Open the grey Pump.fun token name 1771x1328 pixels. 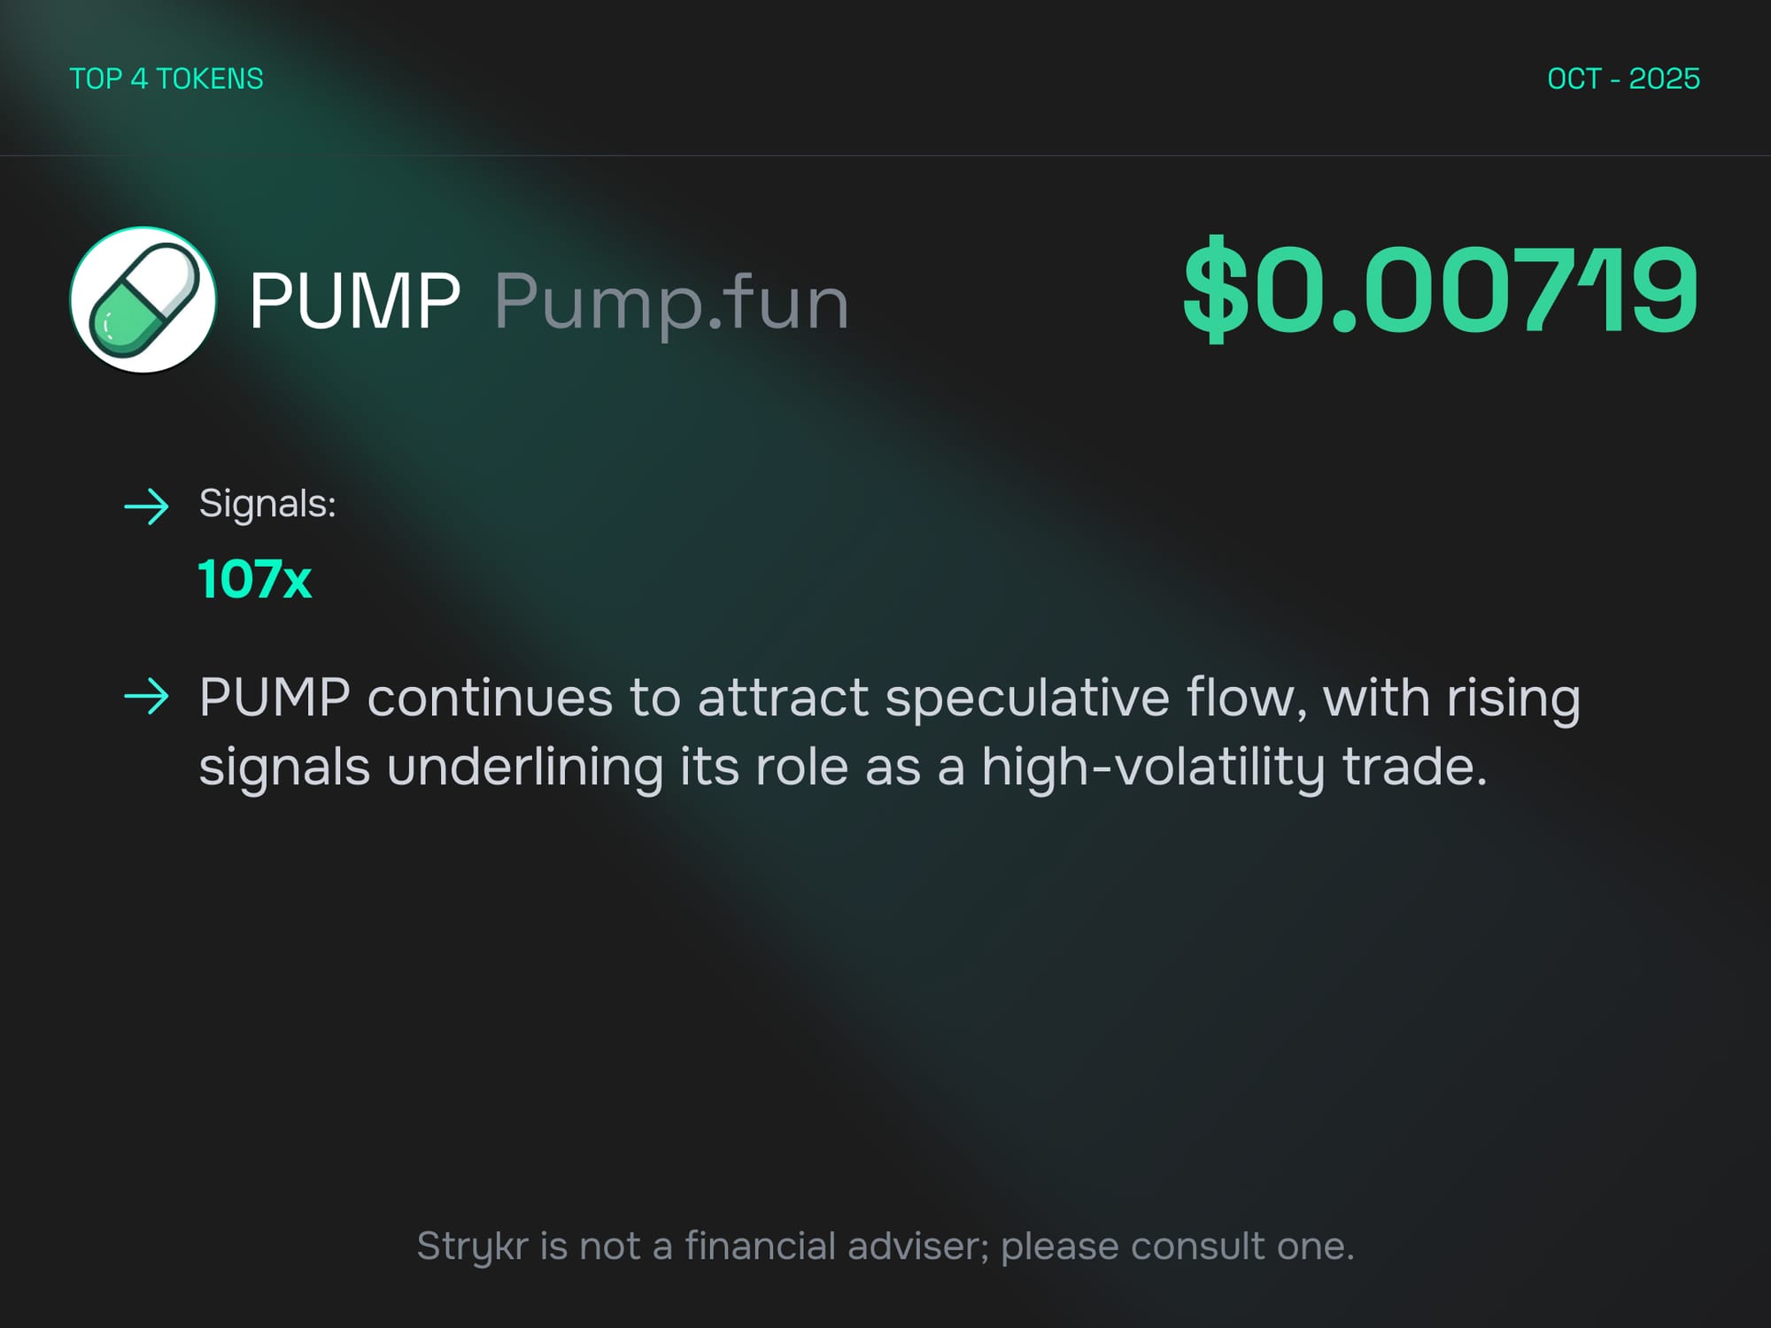[x=671, y=303]
